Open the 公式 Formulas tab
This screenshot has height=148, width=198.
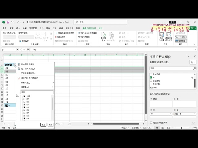[x=41, y=28]
